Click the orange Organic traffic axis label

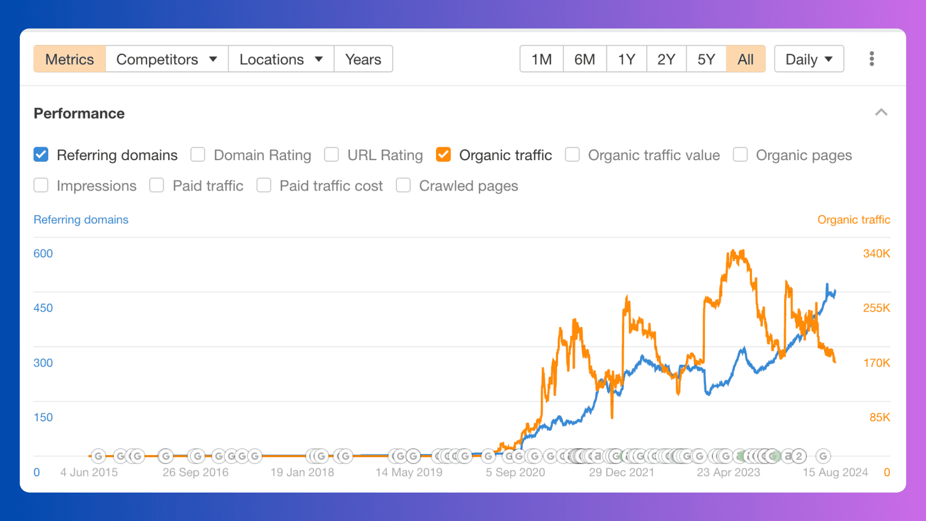point(854,219)
